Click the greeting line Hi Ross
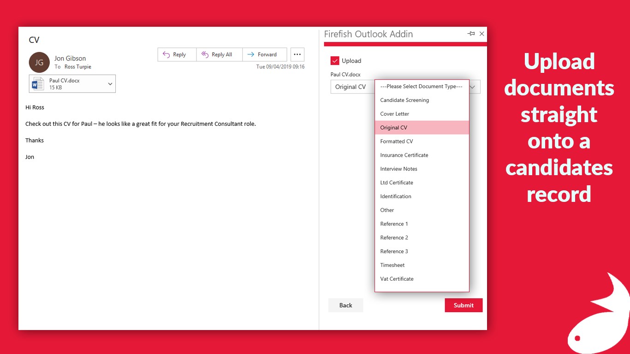630x354 pixels. click(x=35, y=107)
